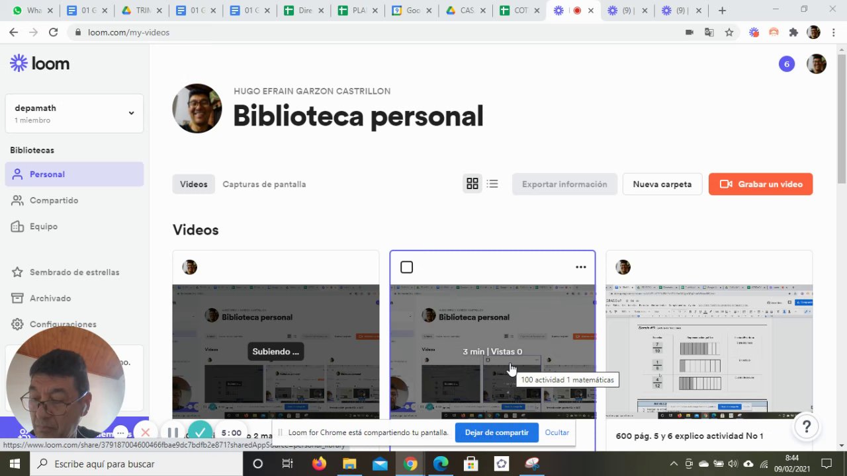Switch to the CAS Google Drive browser tab

[x=467, y=11]
